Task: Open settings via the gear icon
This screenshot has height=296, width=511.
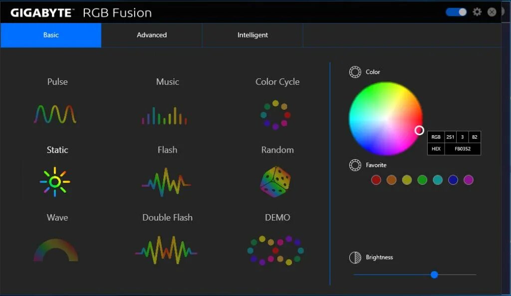Action: pos(477,12)
